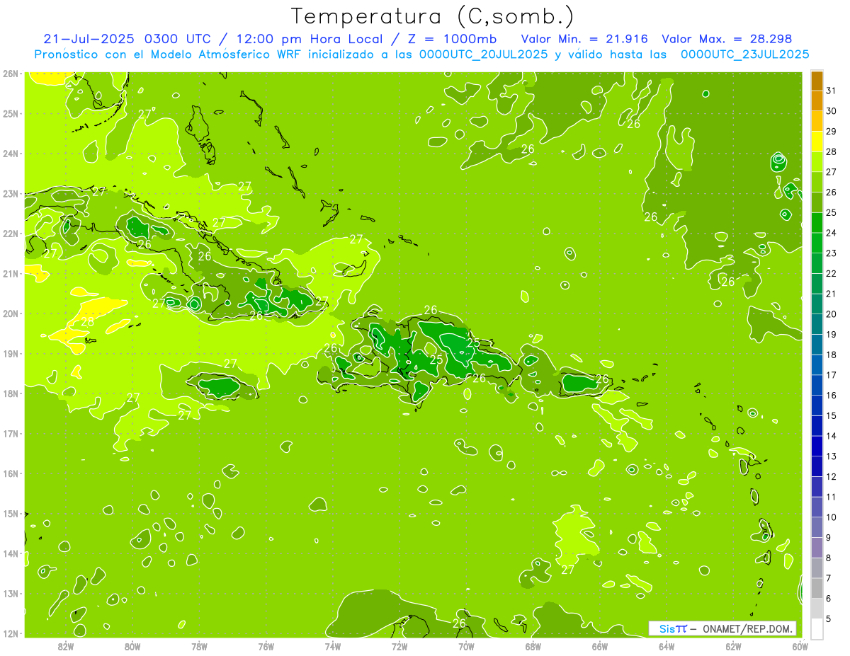The image size is (850, 656).
Task: Click the color legend value "17"
Action: pos(831,375)
